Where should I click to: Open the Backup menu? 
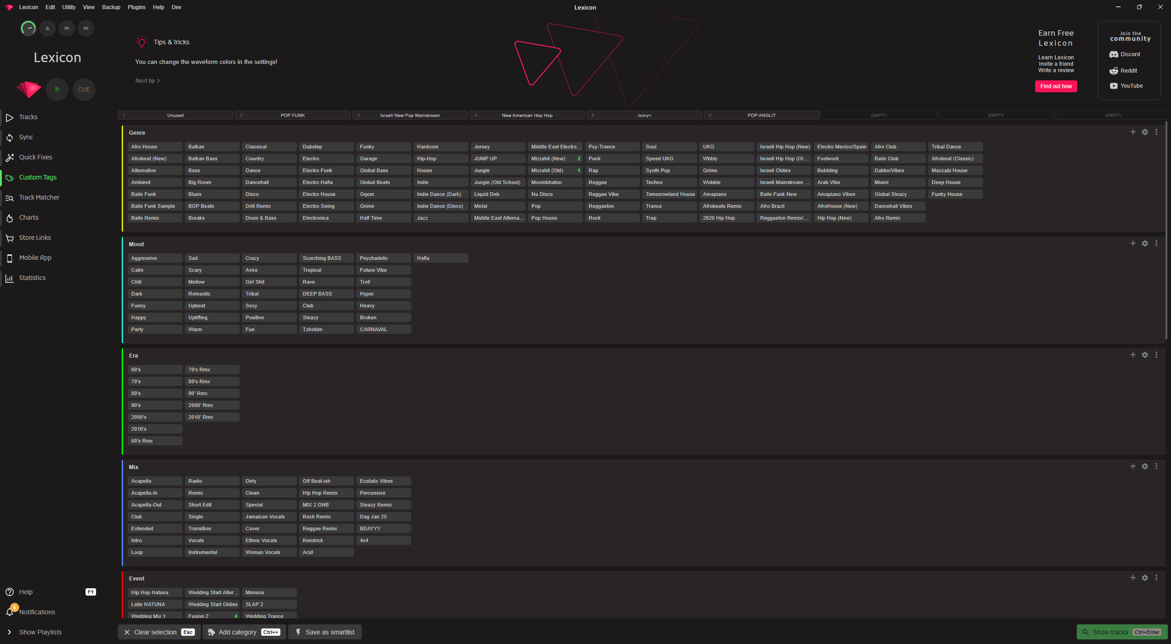pos(111,7)
